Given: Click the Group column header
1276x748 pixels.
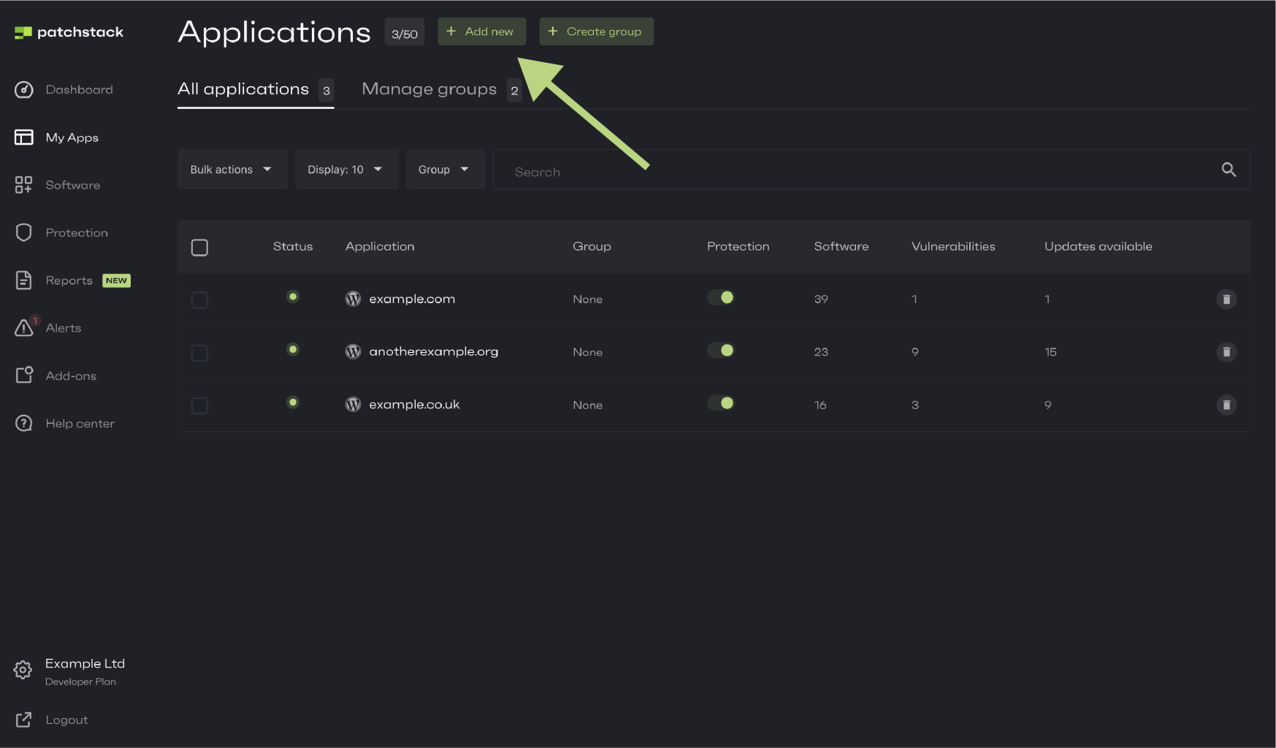Looking at the screenshot, I should pyautogui.click(x=592, y=246).
